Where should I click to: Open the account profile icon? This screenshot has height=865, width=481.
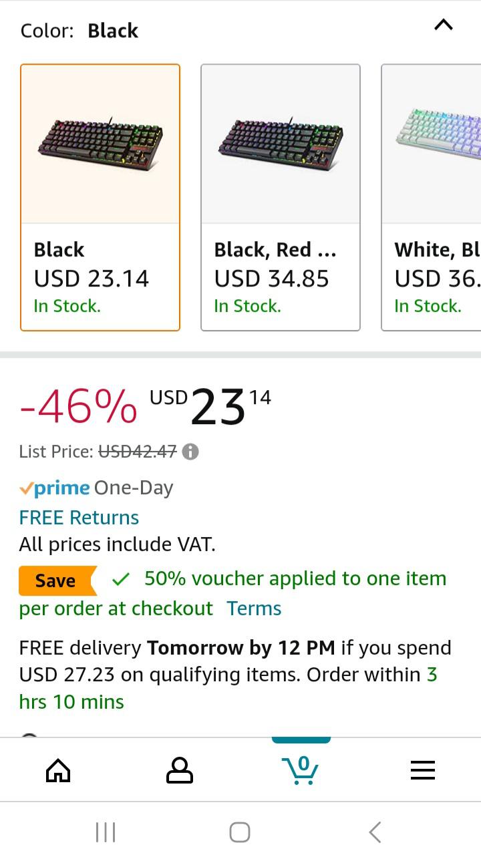(x=179, y=771)
